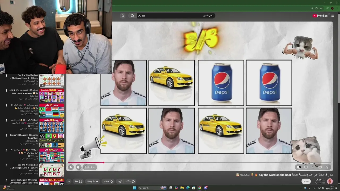Open the YouTube Premium home logo

coord(320,16)
